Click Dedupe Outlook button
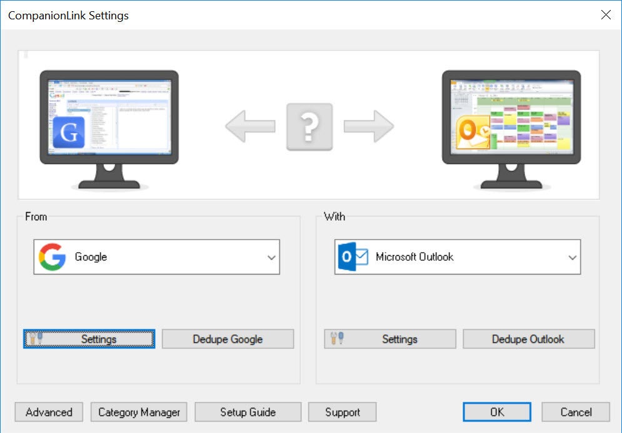 (529, 339)
